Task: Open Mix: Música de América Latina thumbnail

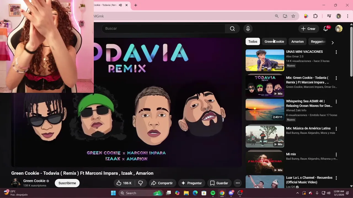Action: pyautogui.click(x=265, y=137)
